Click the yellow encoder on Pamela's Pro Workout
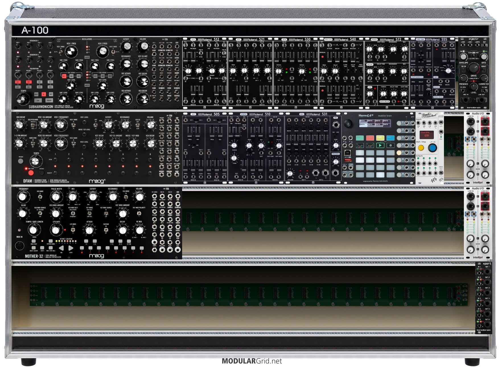This screenshot has height=367, width=504. [421, 148]
